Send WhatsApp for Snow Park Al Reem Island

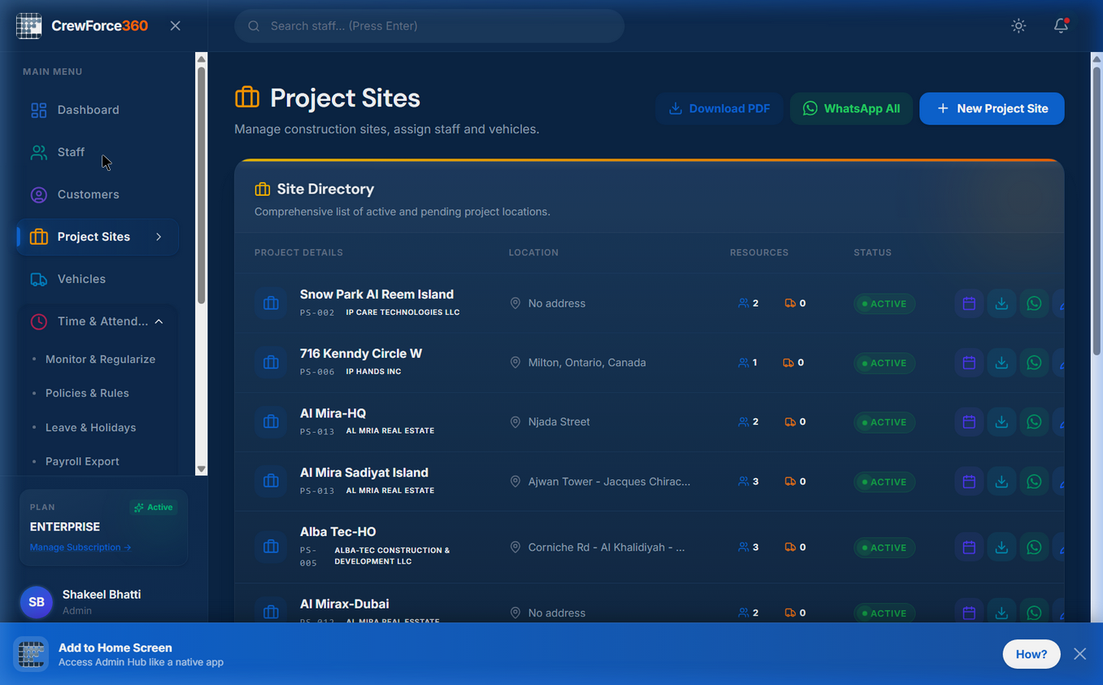(x=1034, y=303)
